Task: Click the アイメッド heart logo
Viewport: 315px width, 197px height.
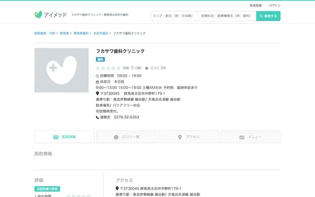Action: click(x=38, y=15)
